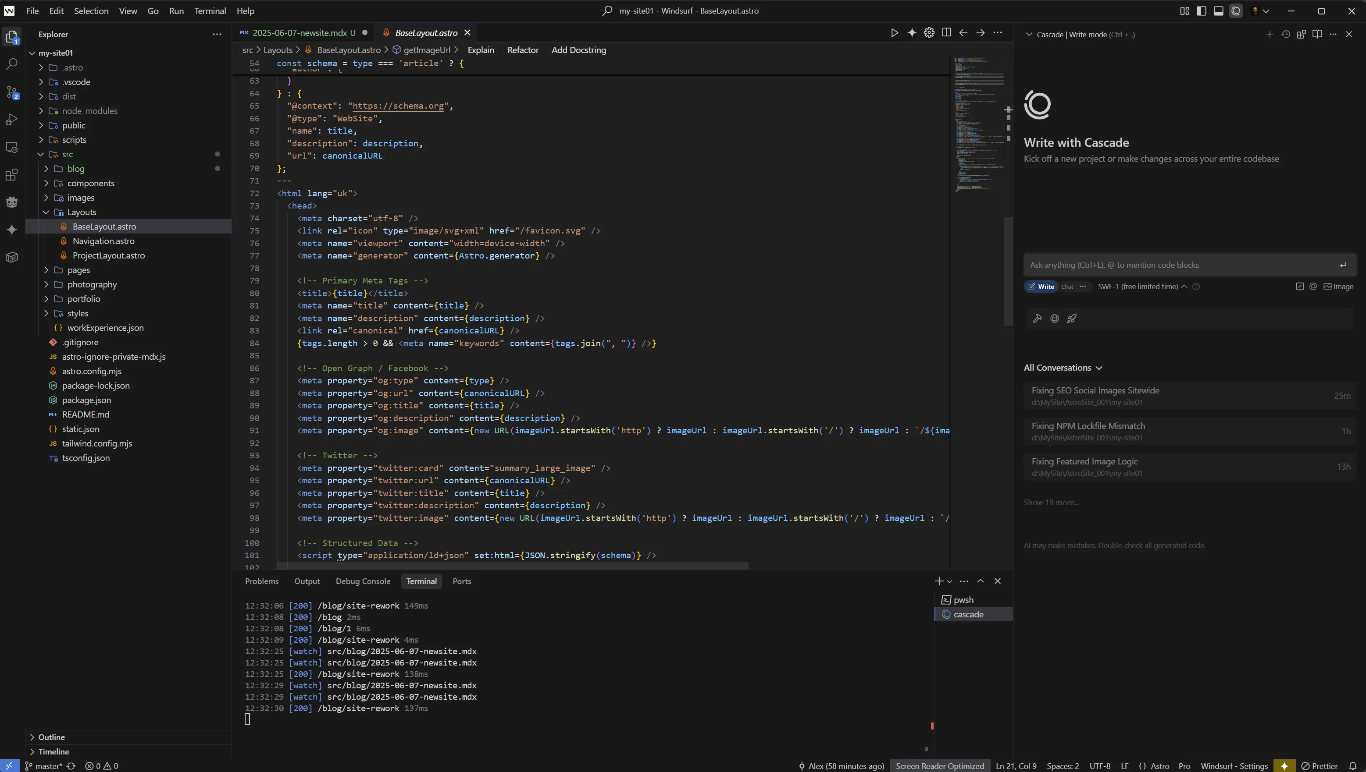
Task: Sync changes icon next to master branch
Action: coord(71,765)
